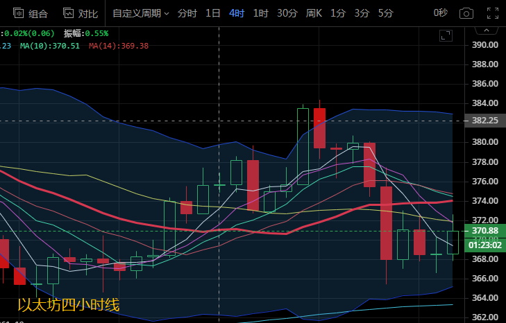Switch to 周K weekly candlestick view
This screenshot has height=323, width=506.
coord(314,13)
